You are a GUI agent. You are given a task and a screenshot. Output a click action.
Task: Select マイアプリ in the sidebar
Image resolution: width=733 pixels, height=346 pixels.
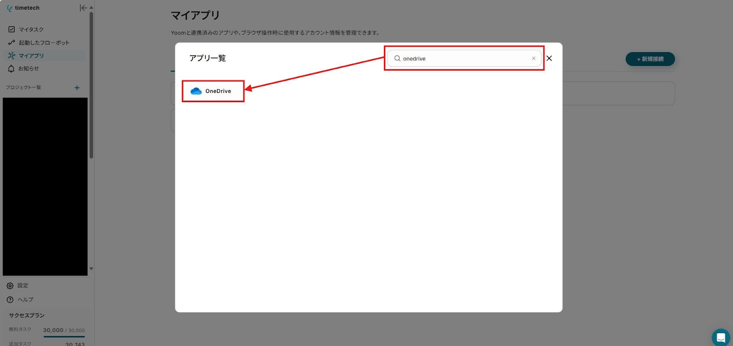(44, 55)
